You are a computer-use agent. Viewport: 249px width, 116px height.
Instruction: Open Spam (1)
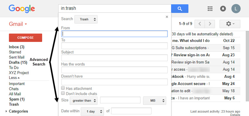click(x=17, y=99)
